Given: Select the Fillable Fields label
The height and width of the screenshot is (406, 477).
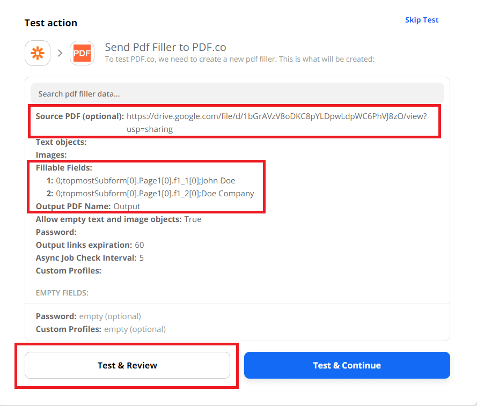Looking at the screenshot, I should tap(64, 168).
